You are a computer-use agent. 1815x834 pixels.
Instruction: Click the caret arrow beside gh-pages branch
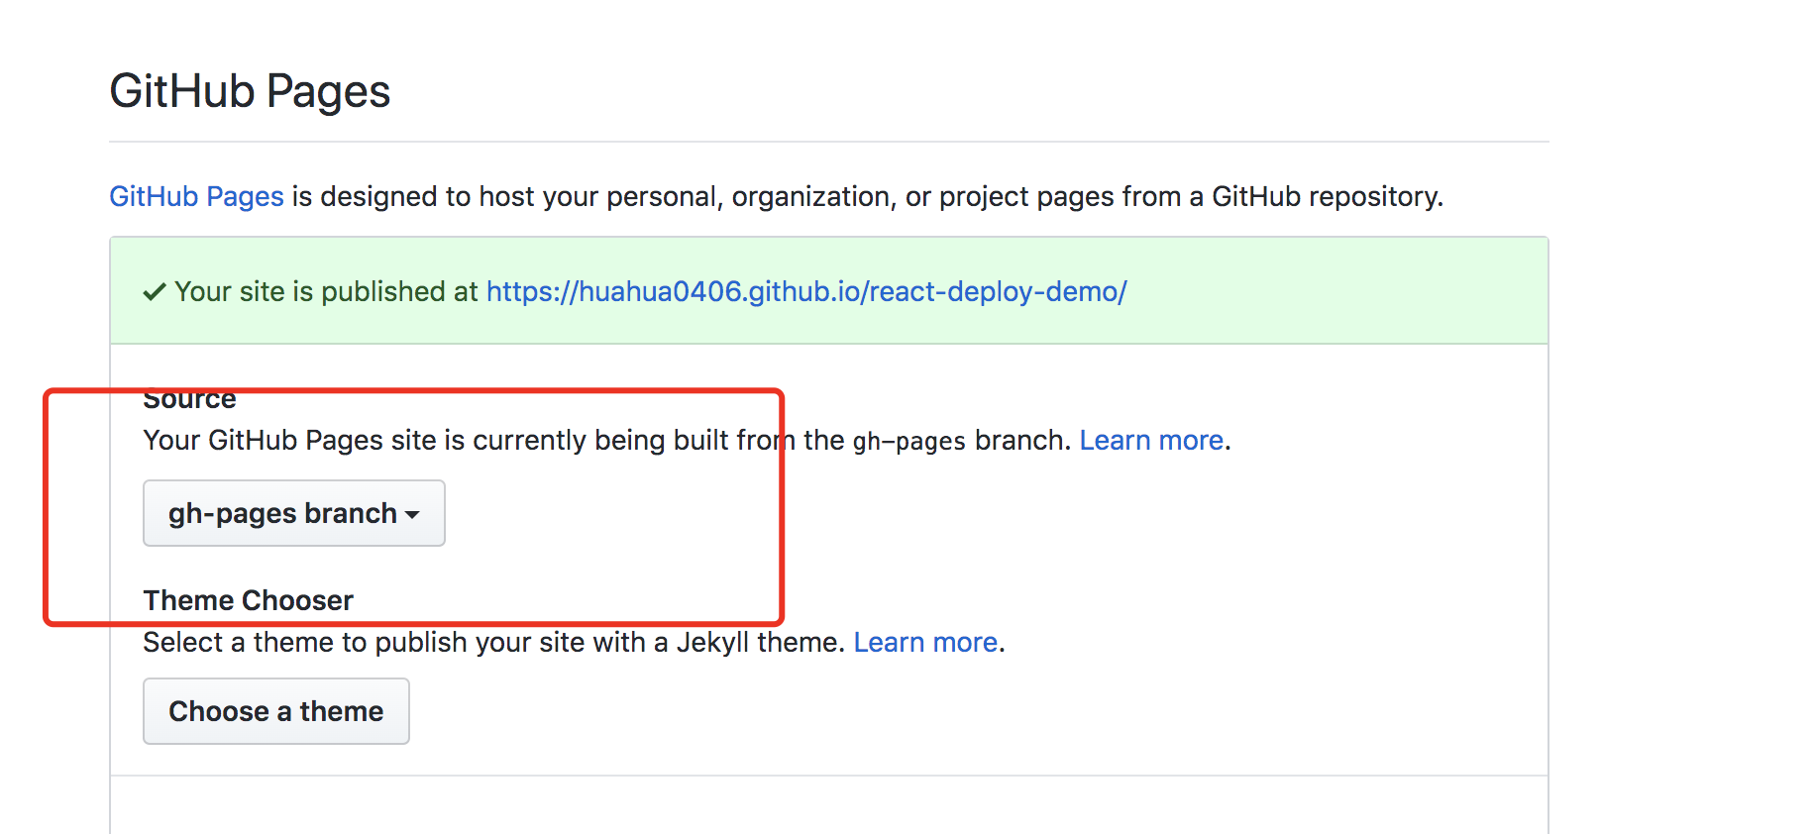coord(412,515)
